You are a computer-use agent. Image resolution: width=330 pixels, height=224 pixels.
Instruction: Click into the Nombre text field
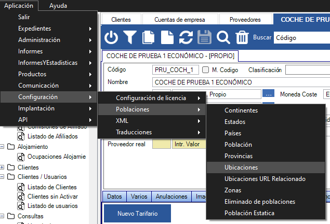[x=239, y=82]
